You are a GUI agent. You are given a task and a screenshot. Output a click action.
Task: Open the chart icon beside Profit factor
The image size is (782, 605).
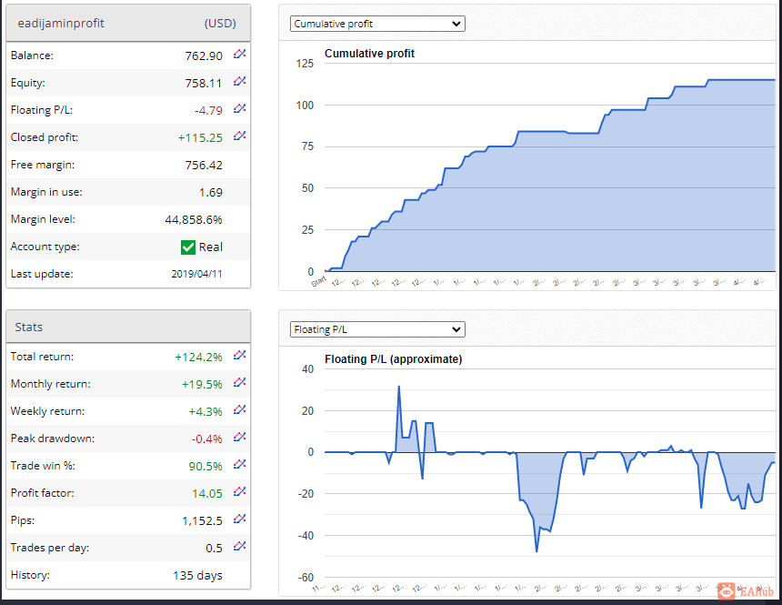click(240, 491)
